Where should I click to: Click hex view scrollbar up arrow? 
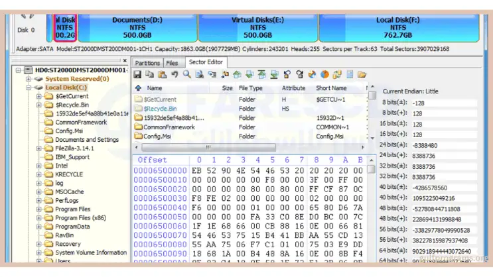click(x=372, y=160)
